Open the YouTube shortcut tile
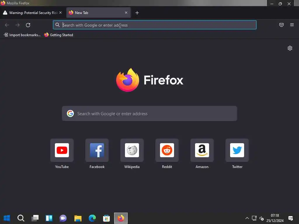Viewport: 299px width, 224px height. tap(62, 150)
